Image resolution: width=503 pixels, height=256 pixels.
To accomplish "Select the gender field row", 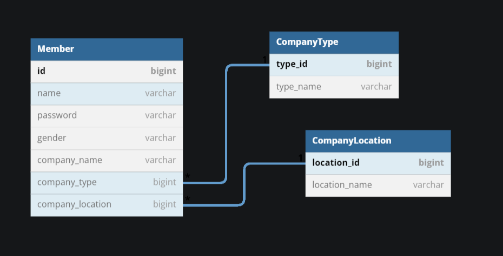I will point(107,138).
